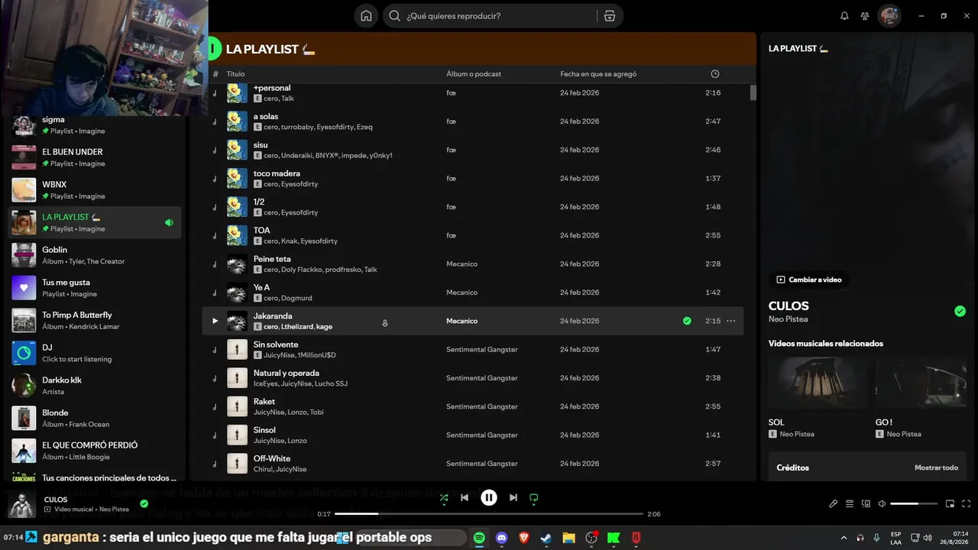Open Connect to a device icon
The image size is (978, 550).
pyautogui.click(x=866, y=504)
